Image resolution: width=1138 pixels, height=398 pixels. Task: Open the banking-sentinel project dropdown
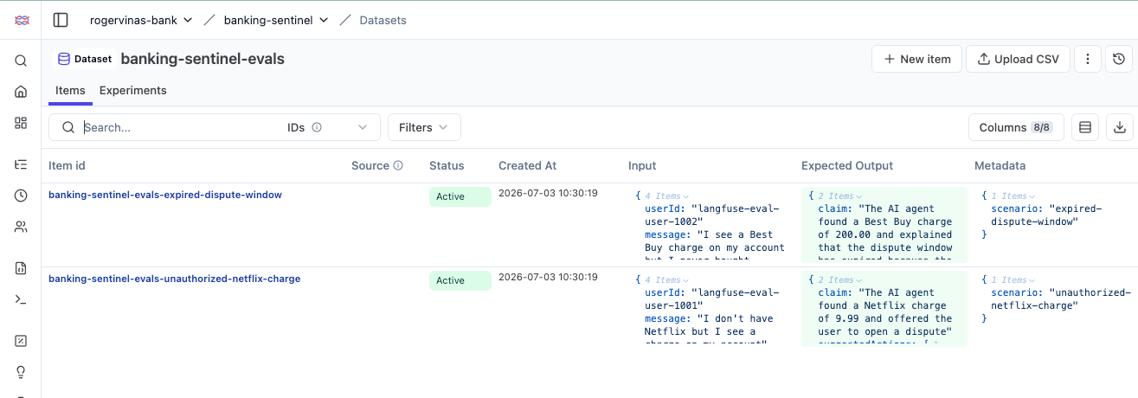click(276, 20)
